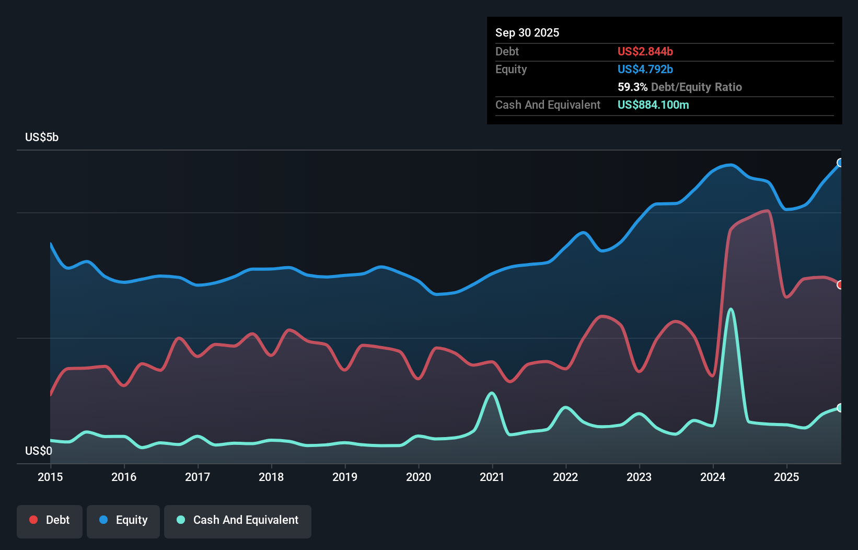Click the 2022 x-axis label

tap(565, 477)
